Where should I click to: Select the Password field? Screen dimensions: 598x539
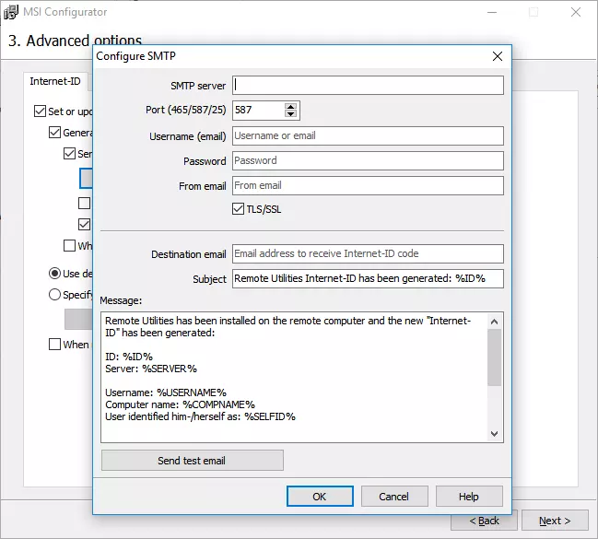[x=368, y=160]
